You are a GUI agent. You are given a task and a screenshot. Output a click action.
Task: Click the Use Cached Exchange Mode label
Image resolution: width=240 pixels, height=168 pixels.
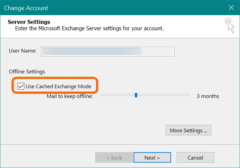(58, 86)
